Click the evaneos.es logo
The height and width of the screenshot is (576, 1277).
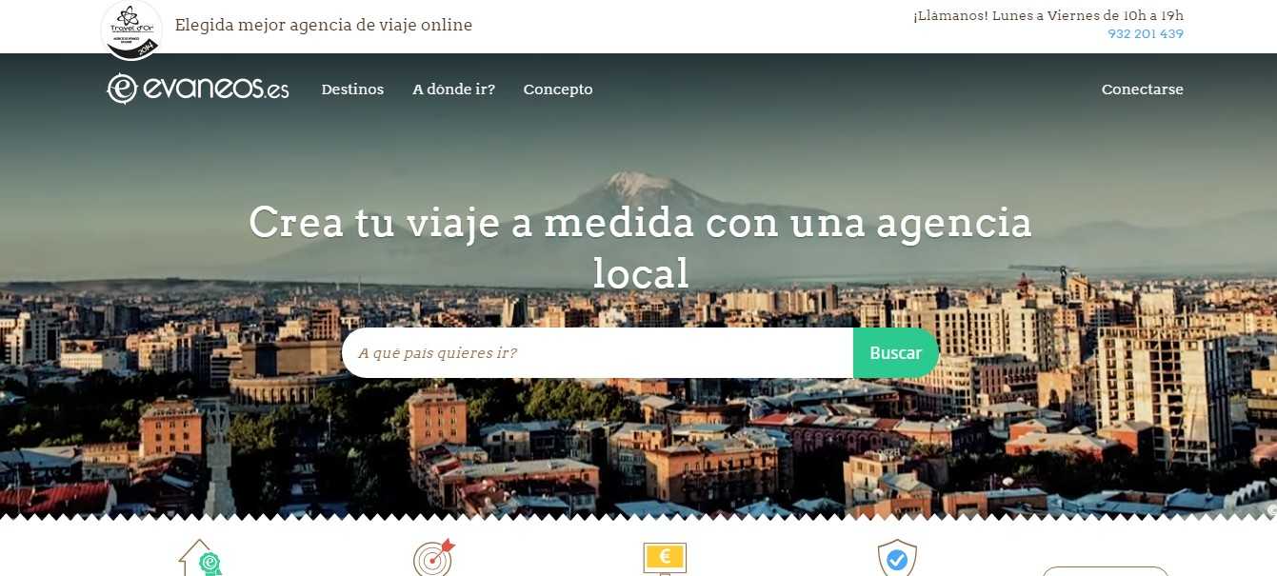[198, 89]
